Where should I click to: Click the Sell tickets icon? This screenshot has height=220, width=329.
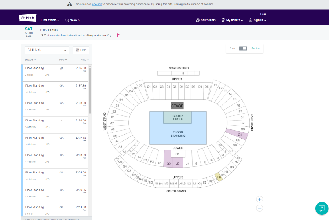click(x=198, y=20)
